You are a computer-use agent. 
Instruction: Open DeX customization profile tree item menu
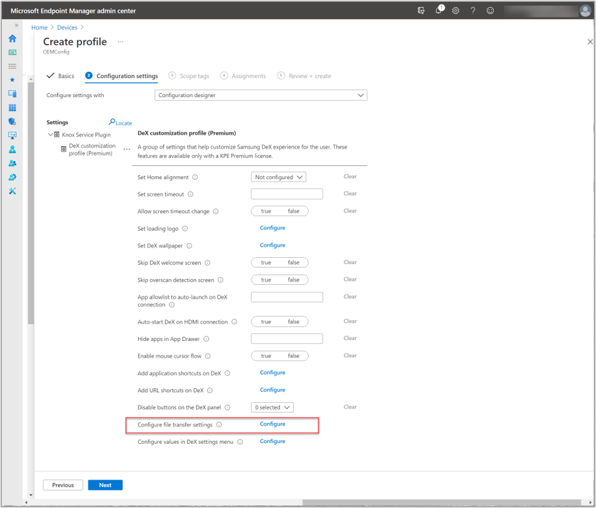pyautogui.click(x=127, y=149)
